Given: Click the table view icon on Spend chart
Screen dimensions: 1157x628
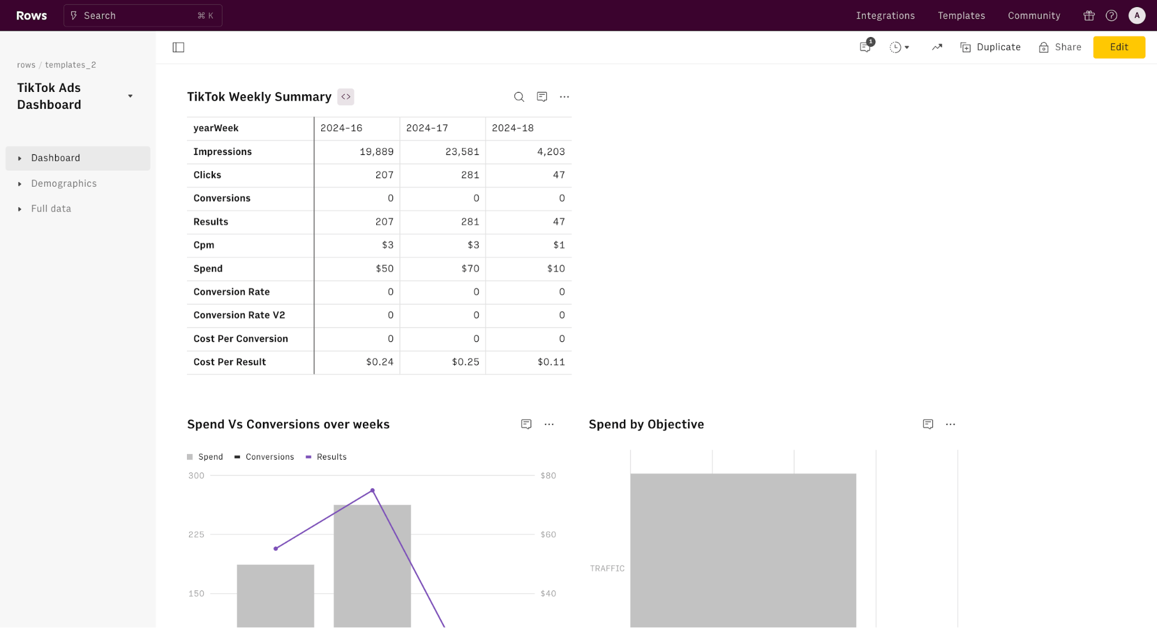Looking at the screenshot, I should coord(526,424).
